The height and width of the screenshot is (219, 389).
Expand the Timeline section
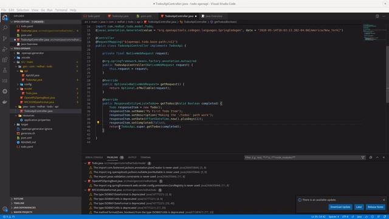click(x=46, y=203)
